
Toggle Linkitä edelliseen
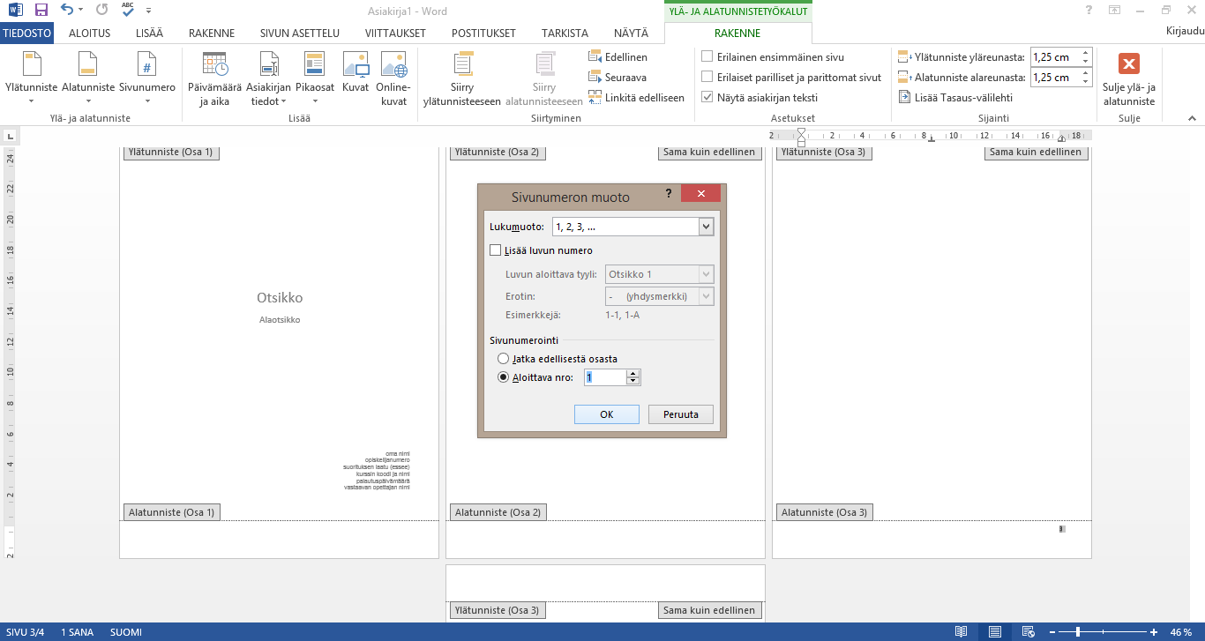(x=636, y=98)
